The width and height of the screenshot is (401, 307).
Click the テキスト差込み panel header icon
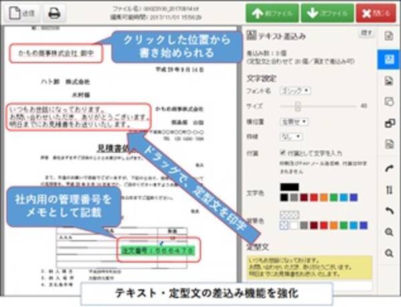click(x=251, y=36)
